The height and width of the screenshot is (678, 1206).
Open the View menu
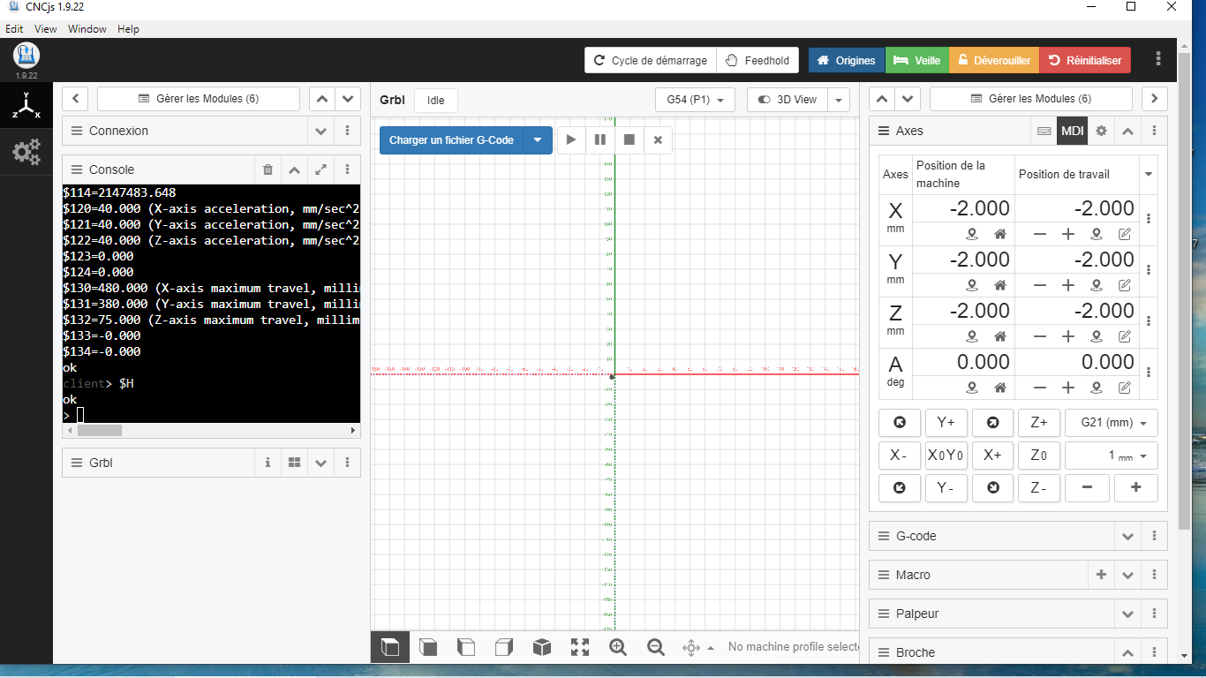click(45, 29)
